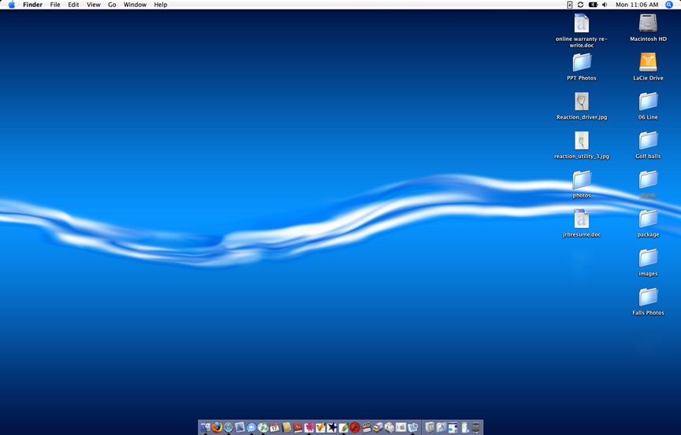Click the clock showing Mon 11:06 AM
This screenshot has width=681, height=435.
pos(636,5)
